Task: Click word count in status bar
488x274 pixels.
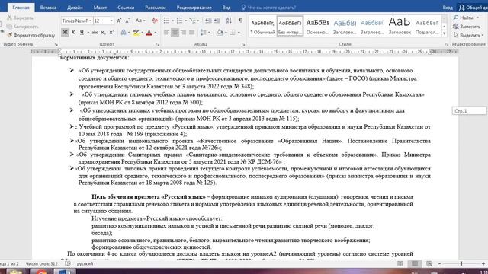Action: point(42,263)
